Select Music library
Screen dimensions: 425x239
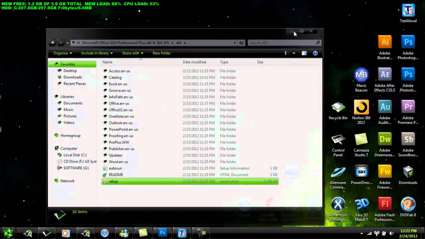(x=68, y=110)
